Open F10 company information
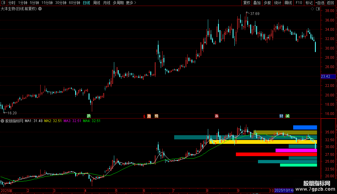The height and width of the screenshot is (194, 337). pyautogui.click(x=299, y=3)
